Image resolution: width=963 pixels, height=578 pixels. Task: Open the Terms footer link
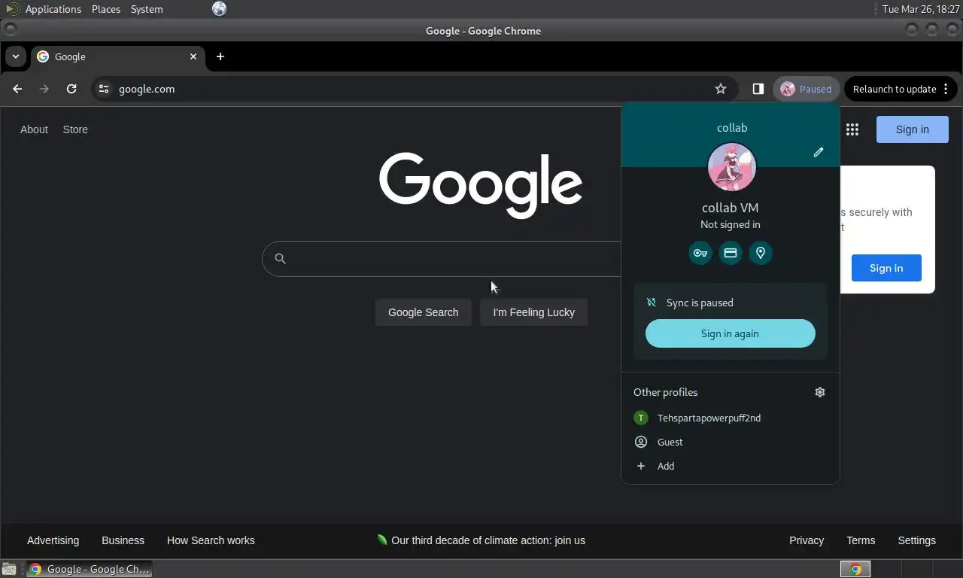(x=861, y=540)
